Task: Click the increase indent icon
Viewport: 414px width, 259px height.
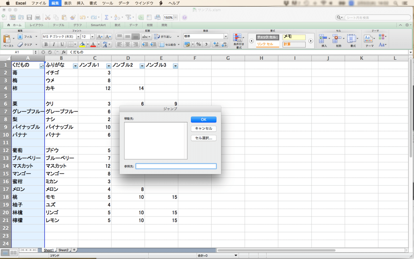Action: 153,44
